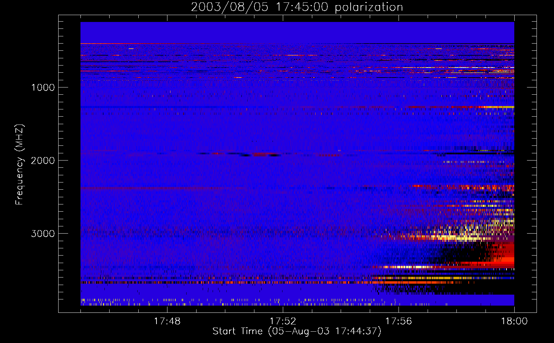Click the 17:52 time tick label

(283, 321)
